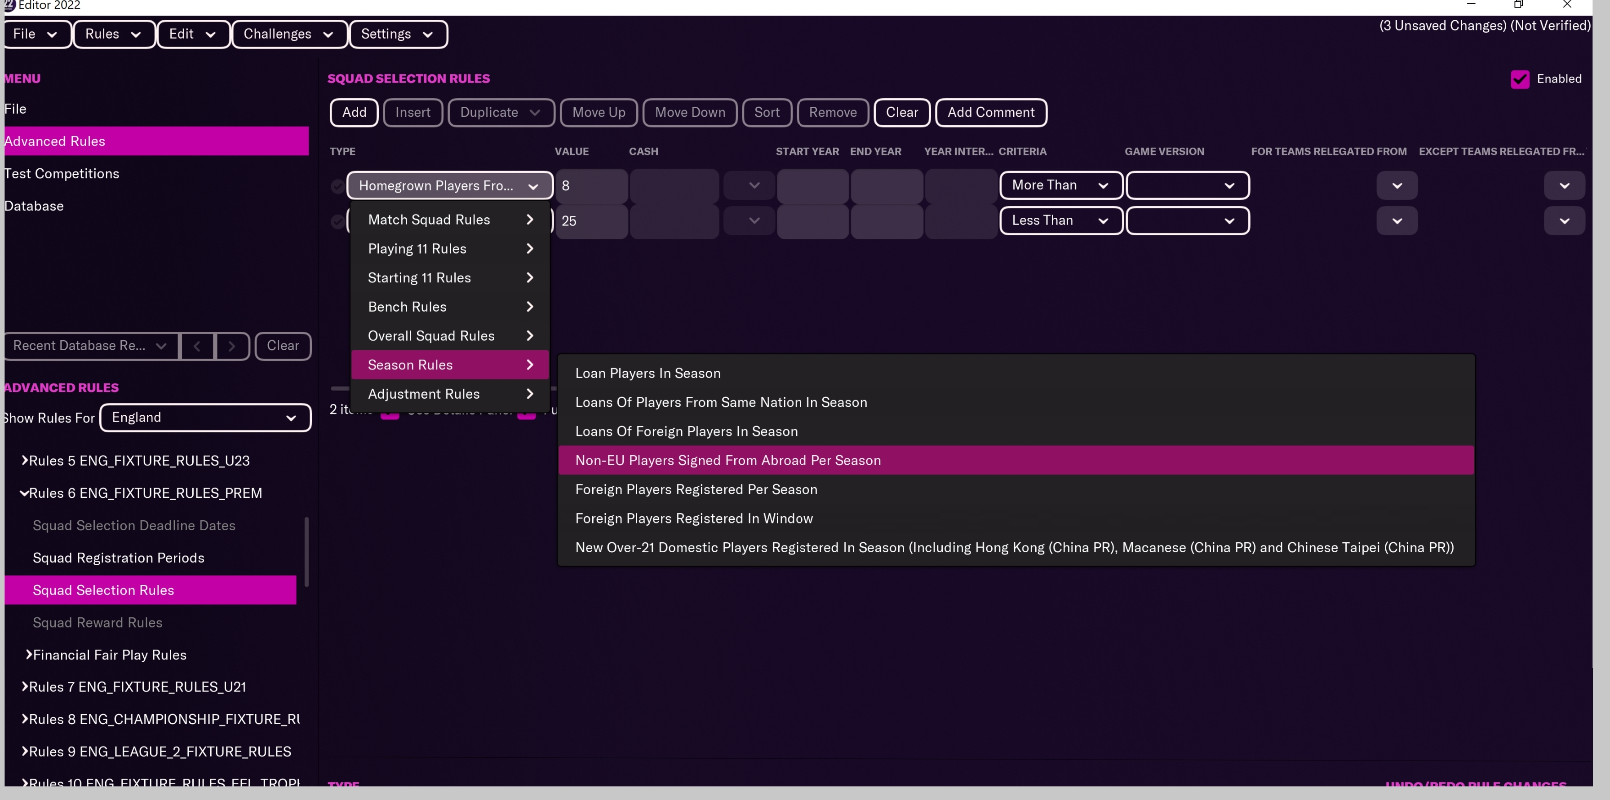Viewport: 1610px width, 800px height.
Task: Toggle first rule row checkmark
Action: [x=337, y=186]
